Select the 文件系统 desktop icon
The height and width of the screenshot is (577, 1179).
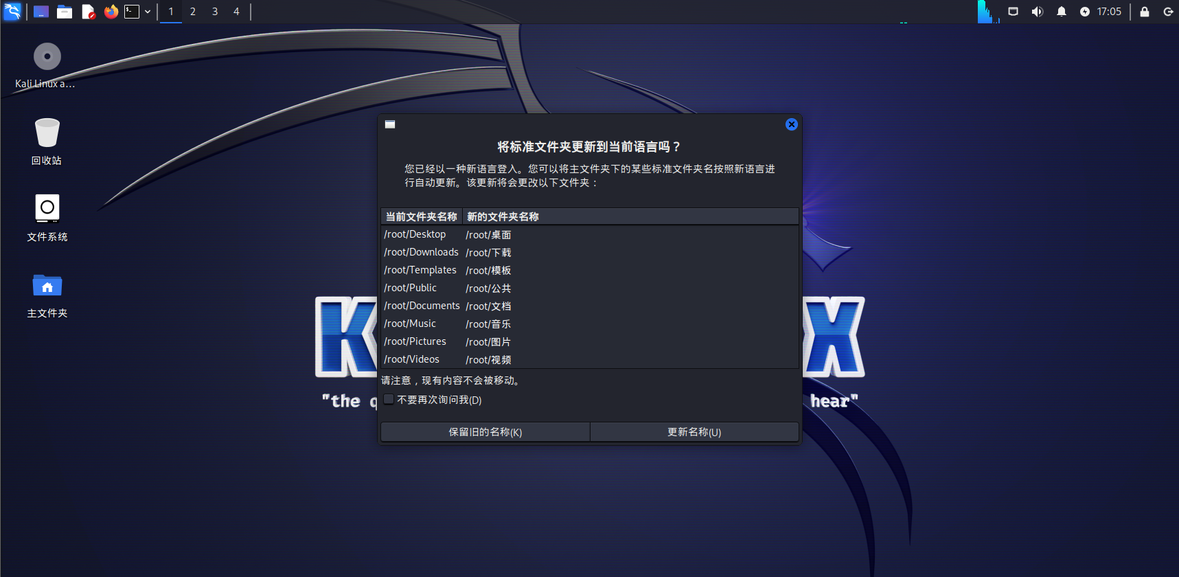click(x=47, y=218)
